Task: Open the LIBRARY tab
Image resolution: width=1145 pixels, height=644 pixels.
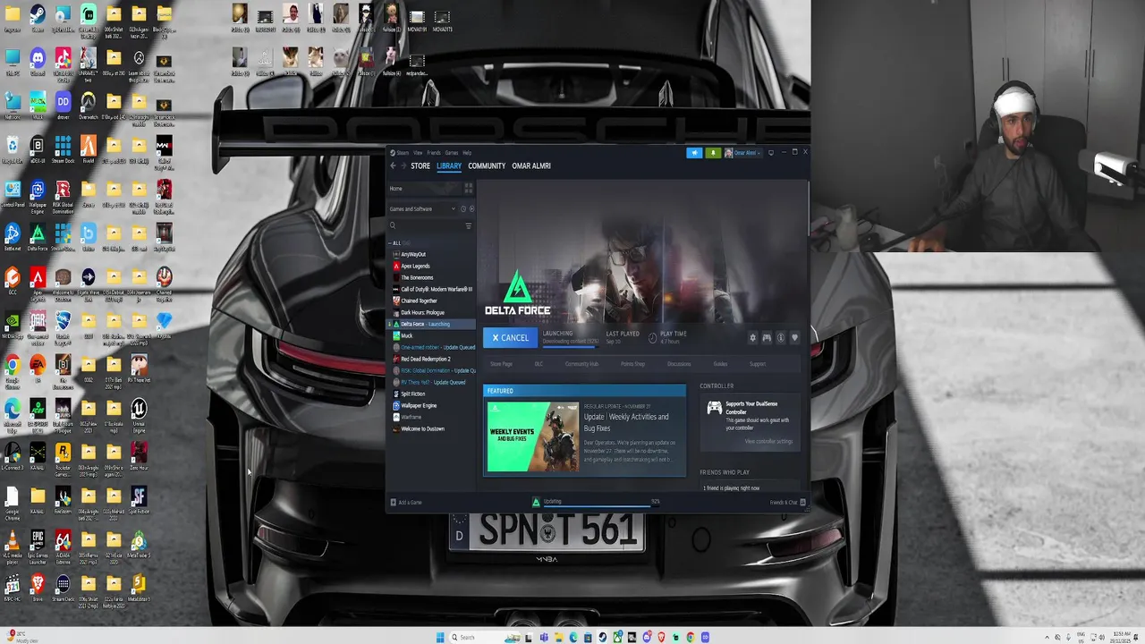Action: click(449, 165)
